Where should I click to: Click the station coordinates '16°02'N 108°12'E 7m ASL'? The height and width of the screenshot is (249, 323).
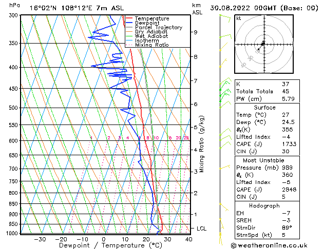77,8
